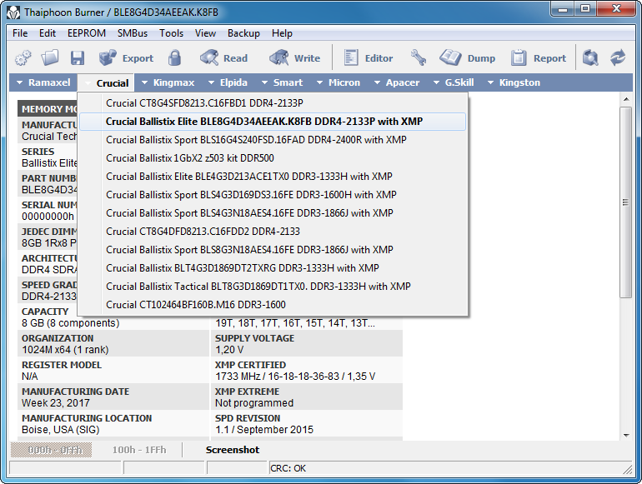
Task: Click the scrollbar down arrow
Action: pyautogui.click(x=625, y=436)
